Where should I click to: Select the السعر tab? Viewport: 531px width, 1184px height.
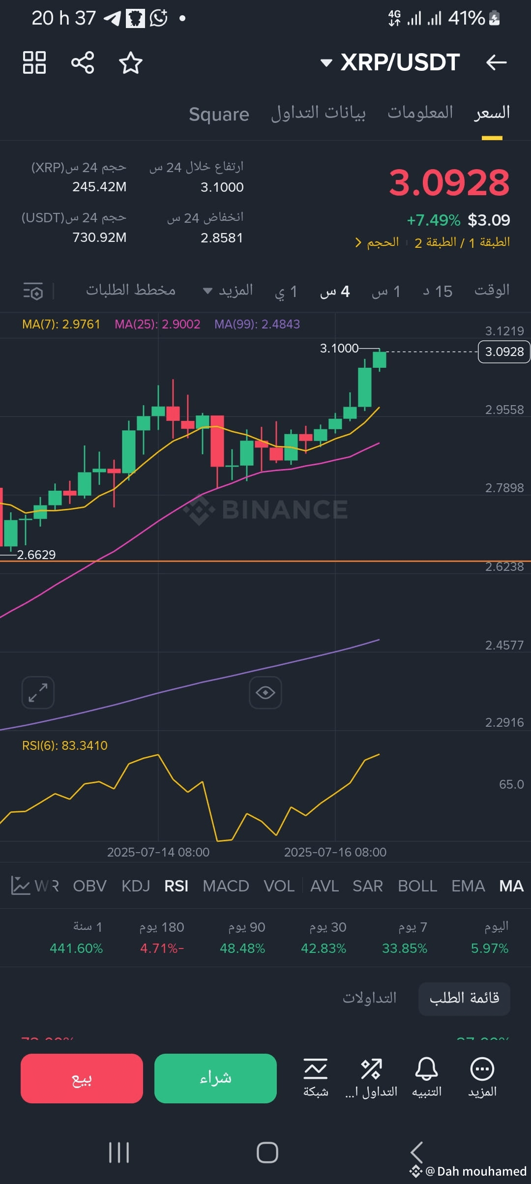492,113
